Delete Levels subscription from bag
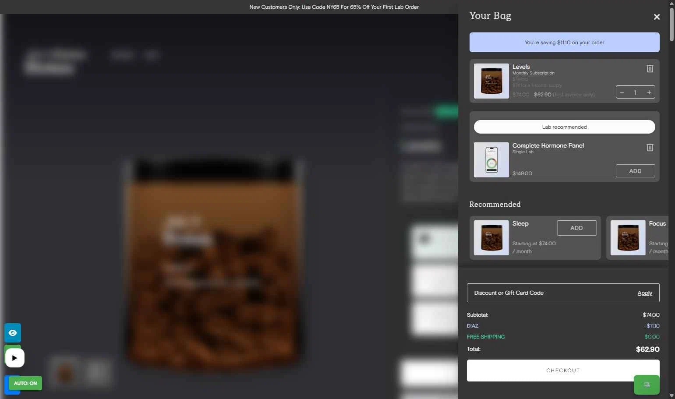Viewport: 675px width, 399px height. (650, 68)
